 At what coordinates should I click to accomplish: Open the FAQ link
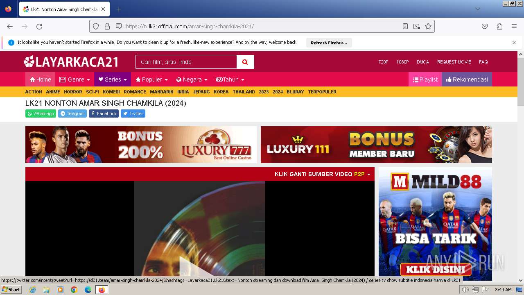[x=483, y=62]
